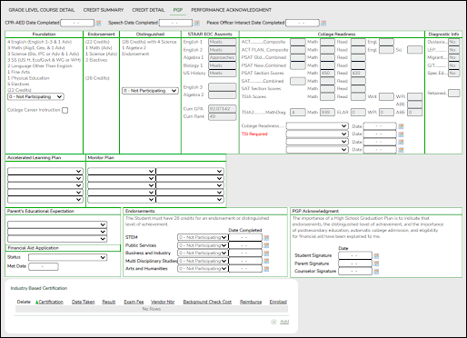Viewport: 467px width, 338px height.
Task: Open first Accelerated Learning Plan dropdown
Action: [45, 171]
